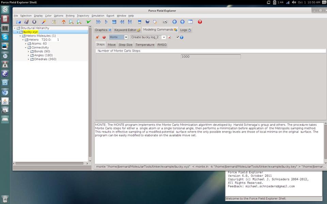Screen dimensions: 327x204
Task: Open the Simulation menu
Action: tap(98, 16)
